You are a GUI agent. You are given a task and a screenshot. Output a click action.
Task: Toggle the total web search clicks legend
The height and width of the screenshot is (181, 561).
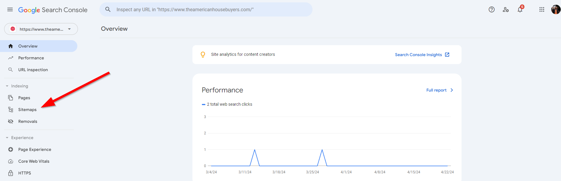pyautogui.click(x=227, y=104)
